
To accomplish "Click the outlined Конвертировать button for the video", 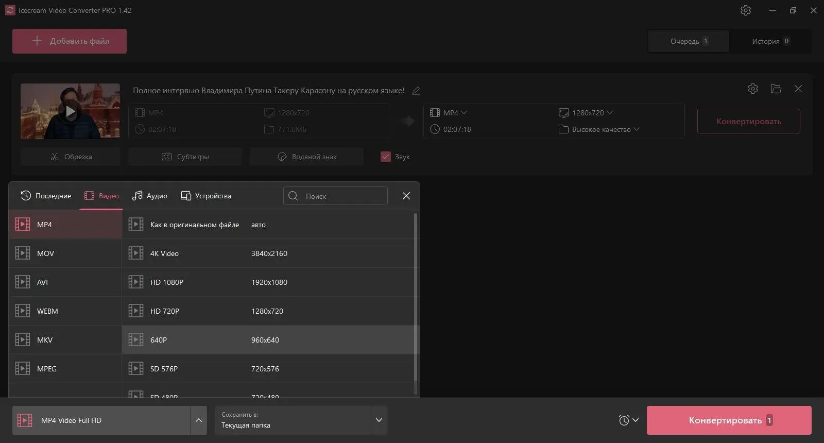I will pos(749,121).
